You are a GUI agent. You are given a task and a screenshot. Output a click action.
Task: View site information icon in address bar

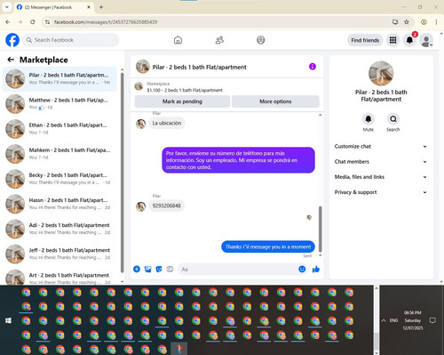pos(47,22)
